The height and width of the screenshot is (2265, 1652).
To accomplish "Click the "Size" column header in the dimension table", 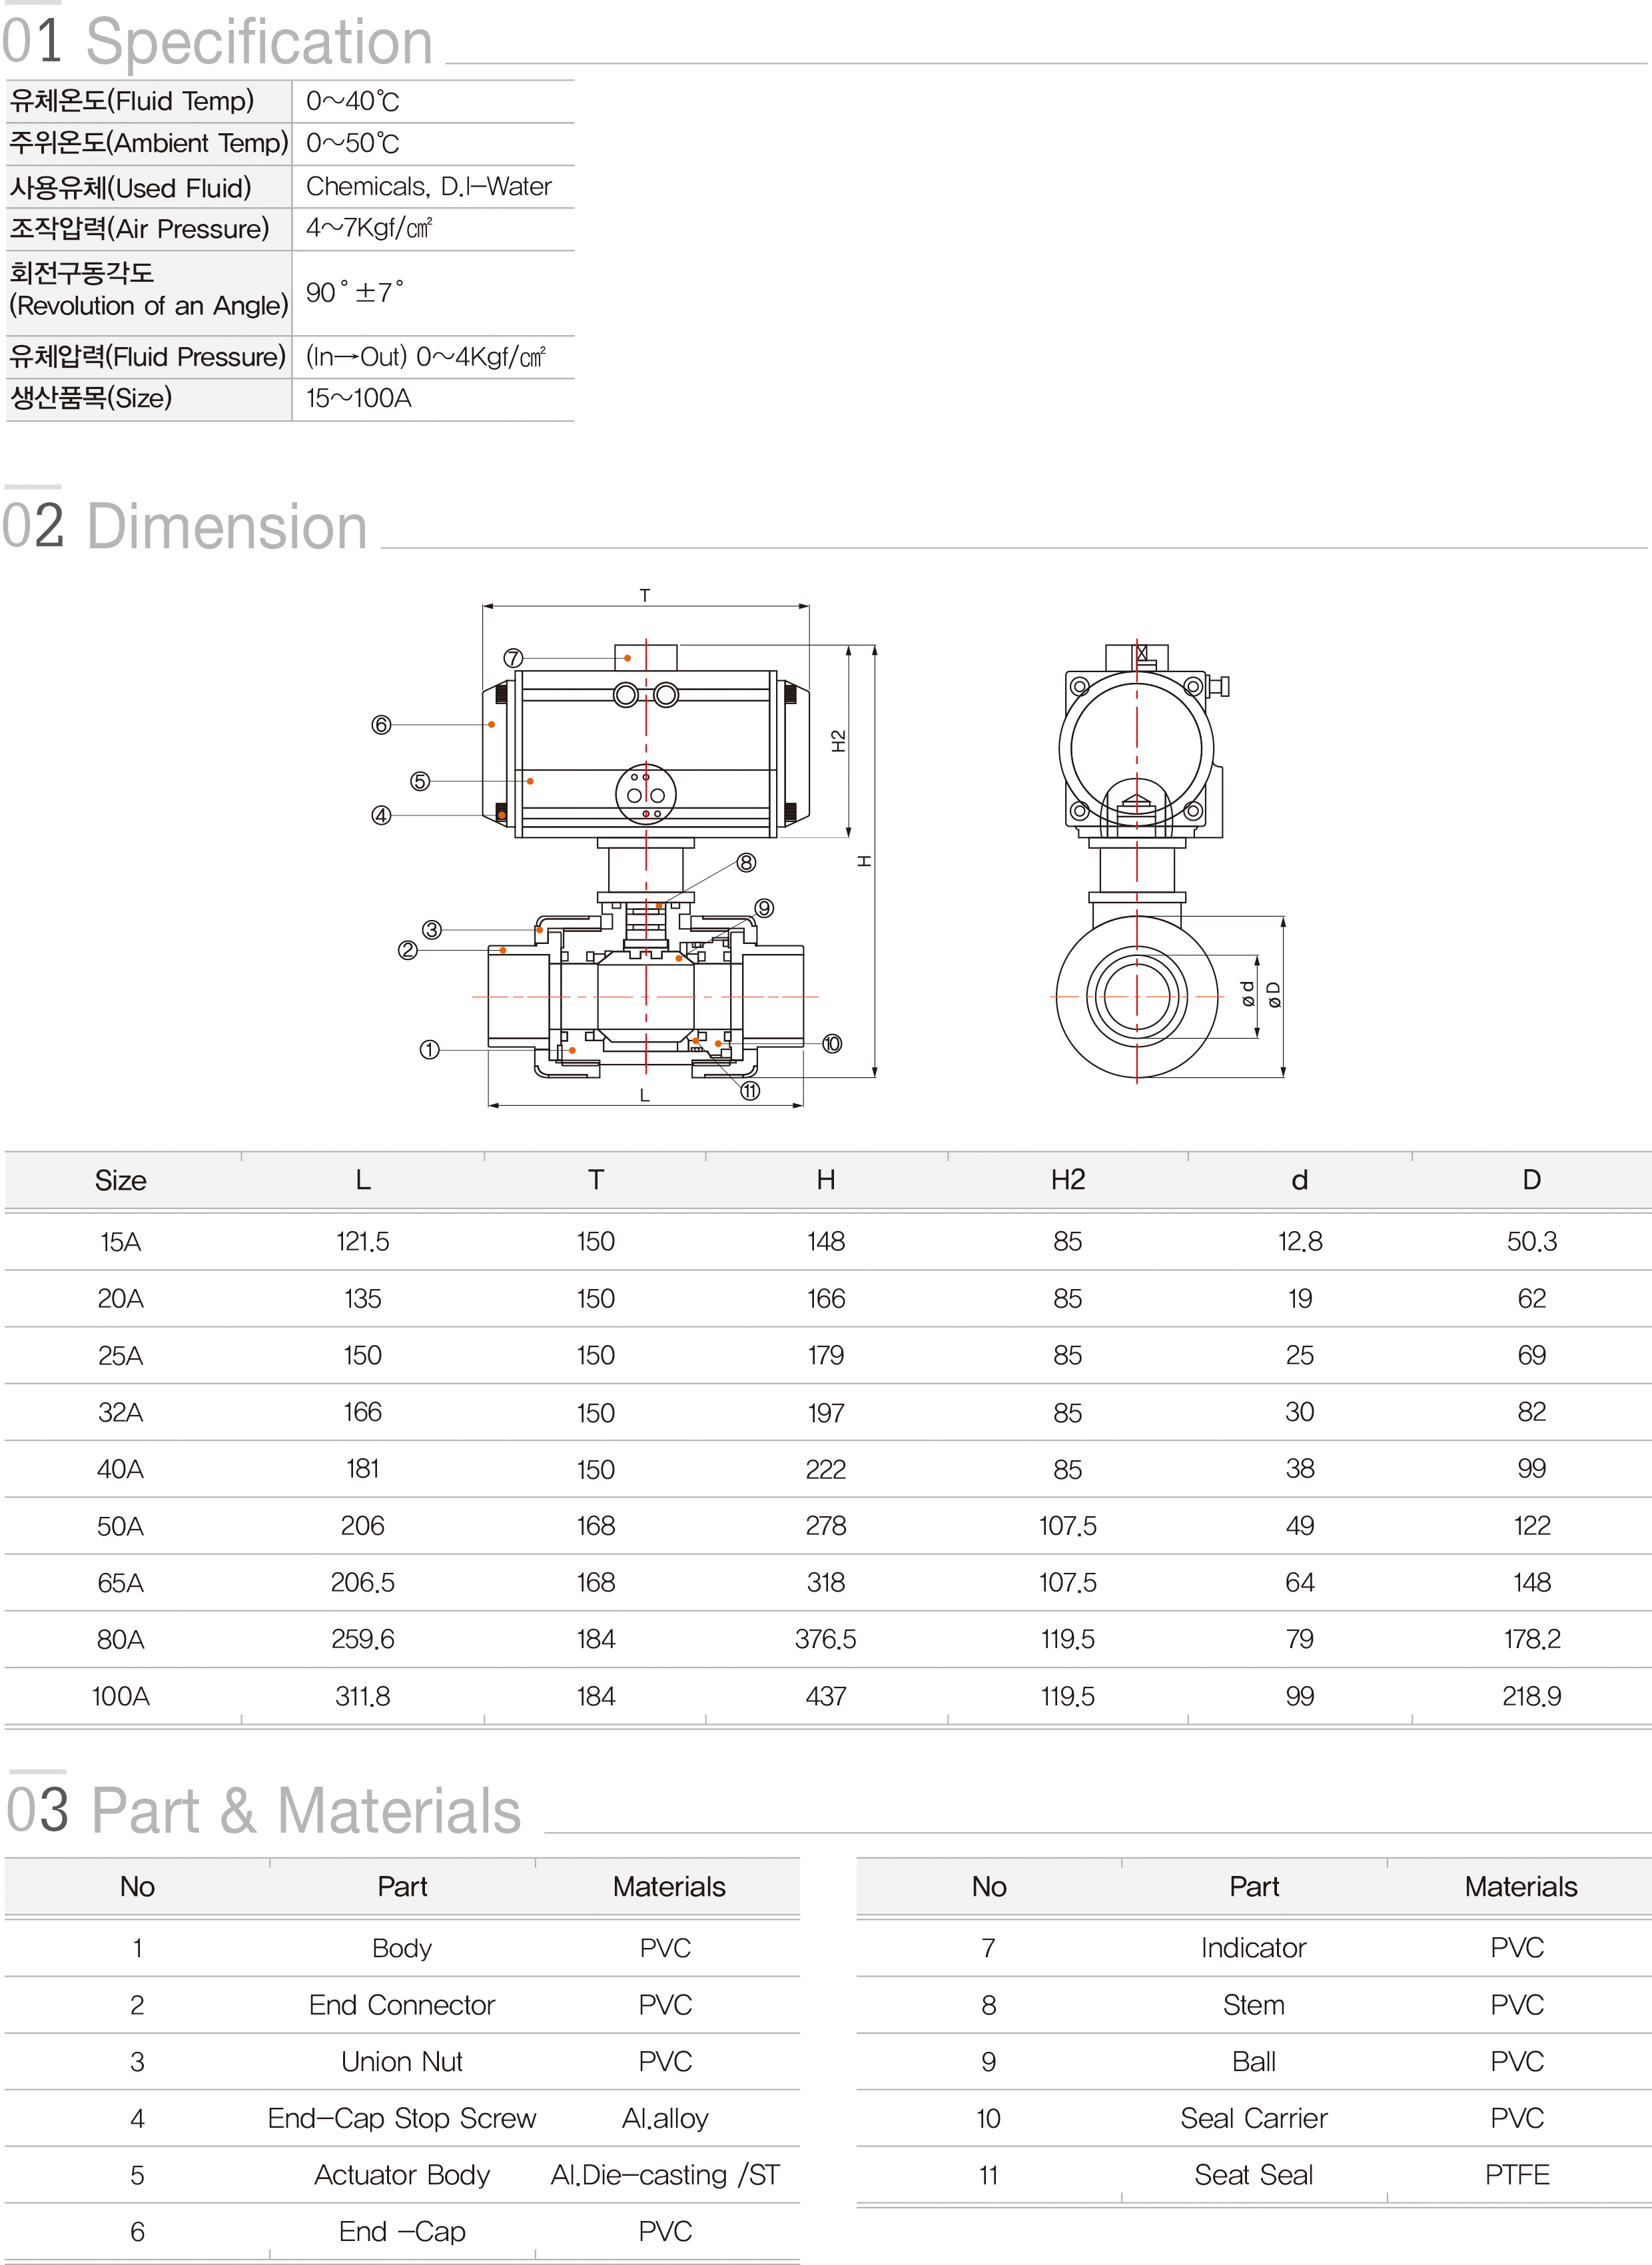I will (x=121, y=1180).
